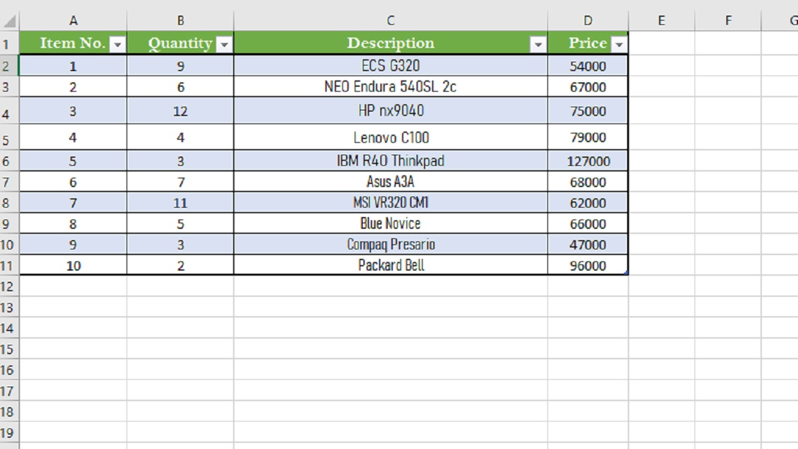Select the "ECS G320" cell

391,65
